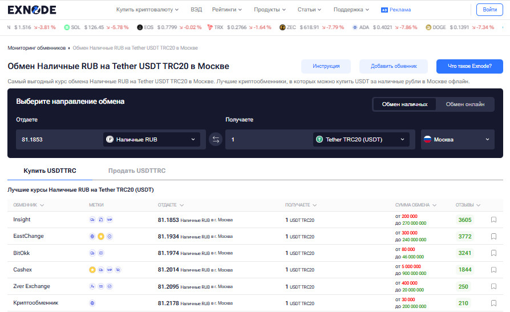Click the Добавить обменник button
Image resolution: width=510 pixels, height=312 pixels.
pos(394,66)
